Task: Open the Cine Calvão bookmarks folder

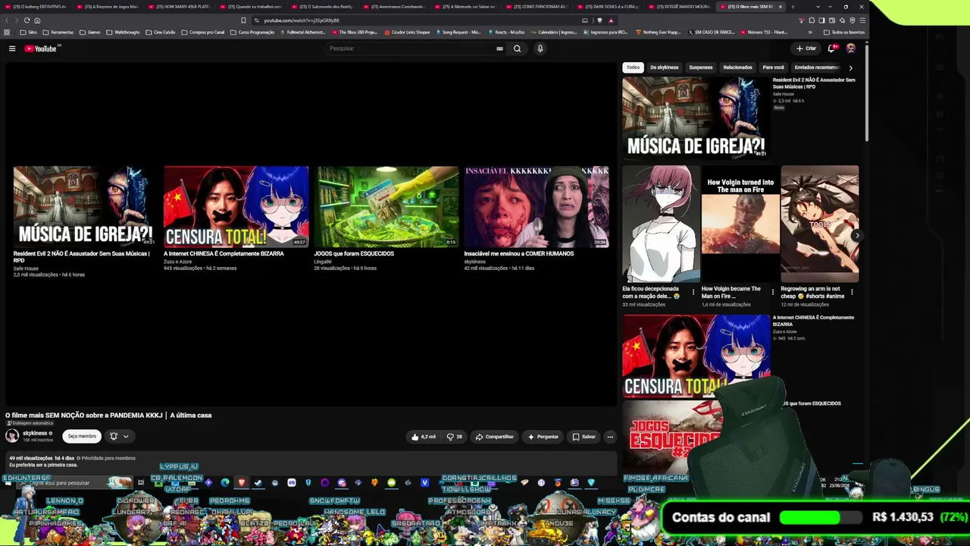Action: click(160, 33)
